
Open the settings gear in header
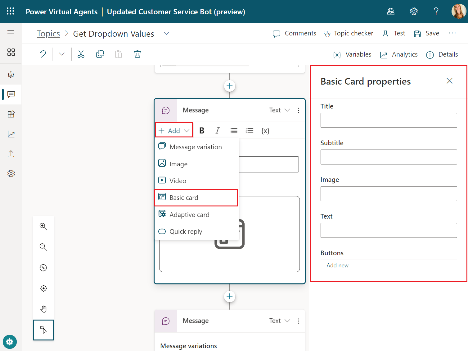point(414,12)
